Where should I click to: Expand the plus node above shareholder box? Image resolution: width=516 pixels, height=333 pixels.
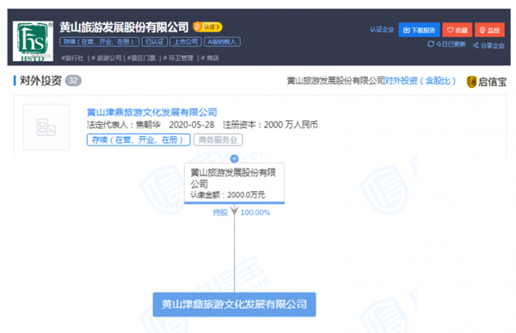(234, 159)
